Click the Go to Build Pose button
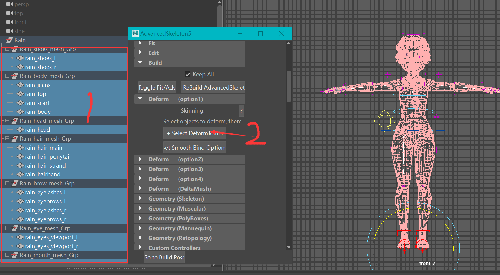Screen dimensions: 500x275 [164, 257]
